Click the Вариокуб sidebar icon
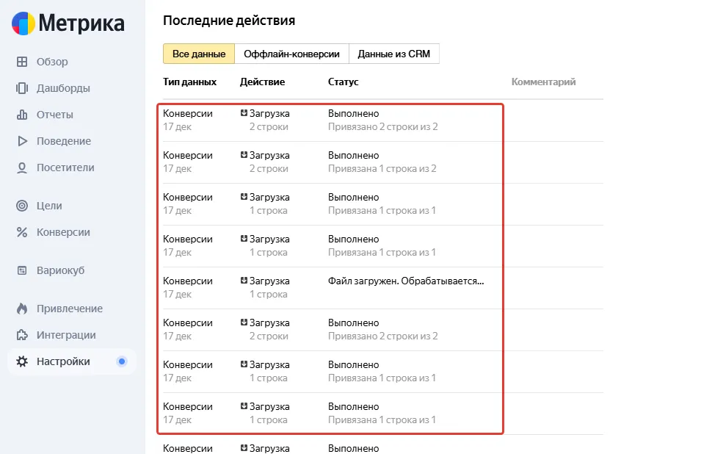 tap(22, 270)
